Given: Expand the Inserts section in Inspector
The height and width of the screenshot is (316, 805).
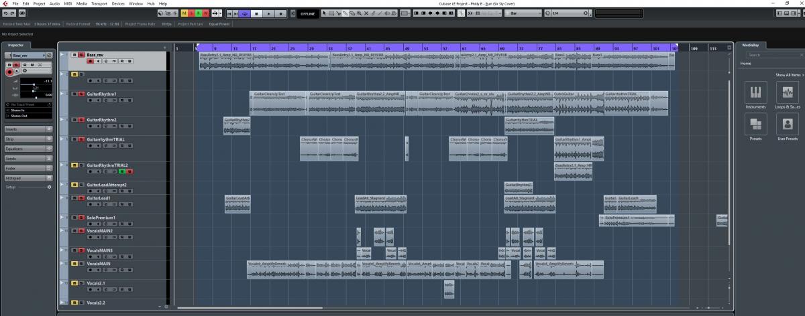Looking at the screenshot, I should [27, 129].
